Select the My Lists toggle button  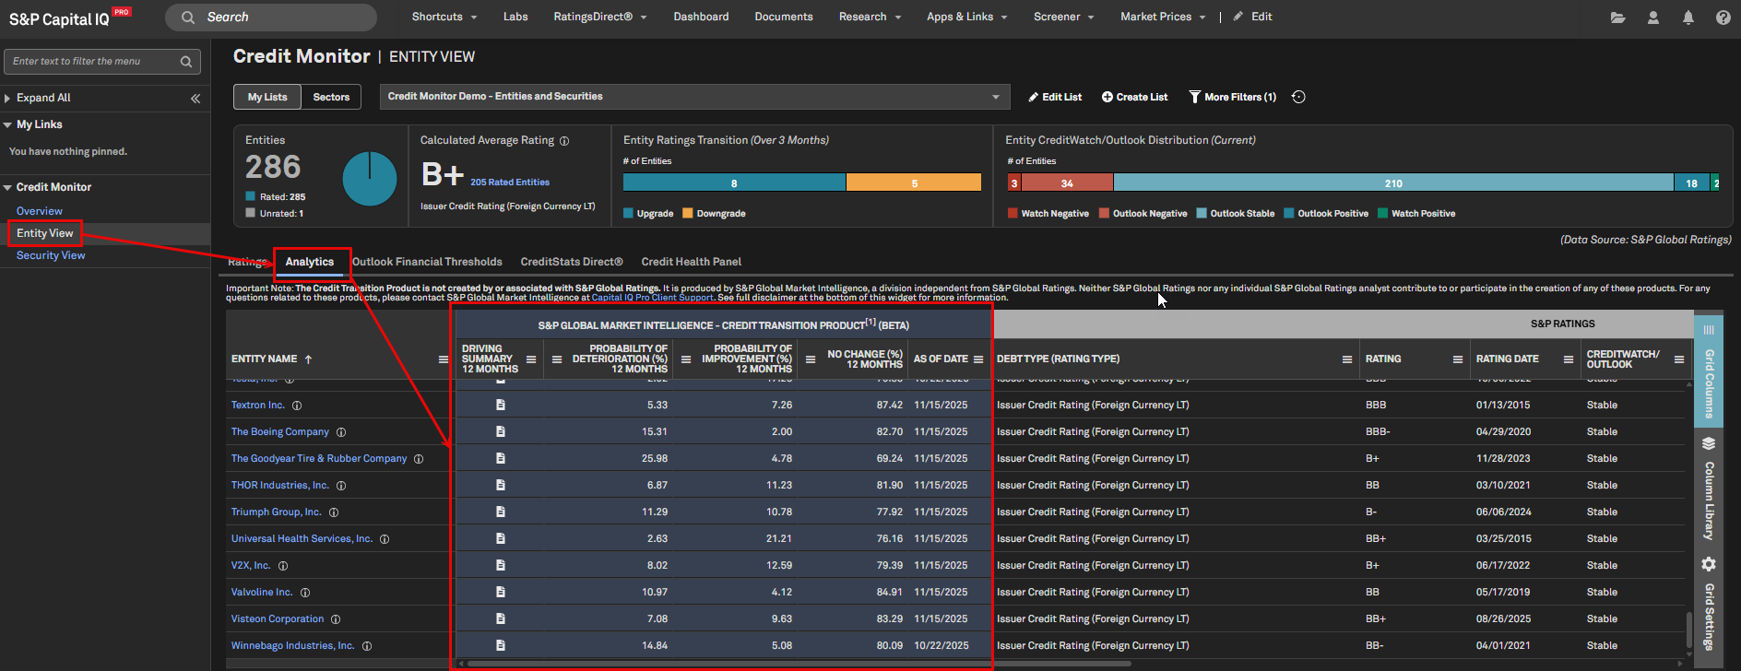tap(267, 97)
